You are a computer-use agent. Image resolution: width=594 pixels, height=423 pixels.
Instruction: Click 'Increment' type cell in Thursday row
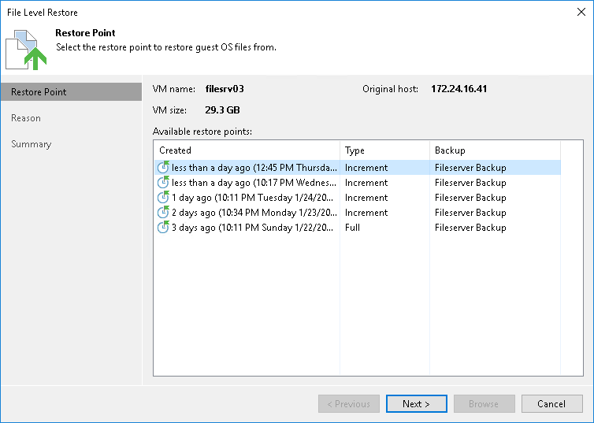(366, 167)
